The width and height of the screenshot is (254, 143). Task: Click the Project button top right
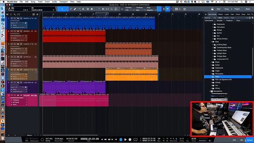[237, 9]
